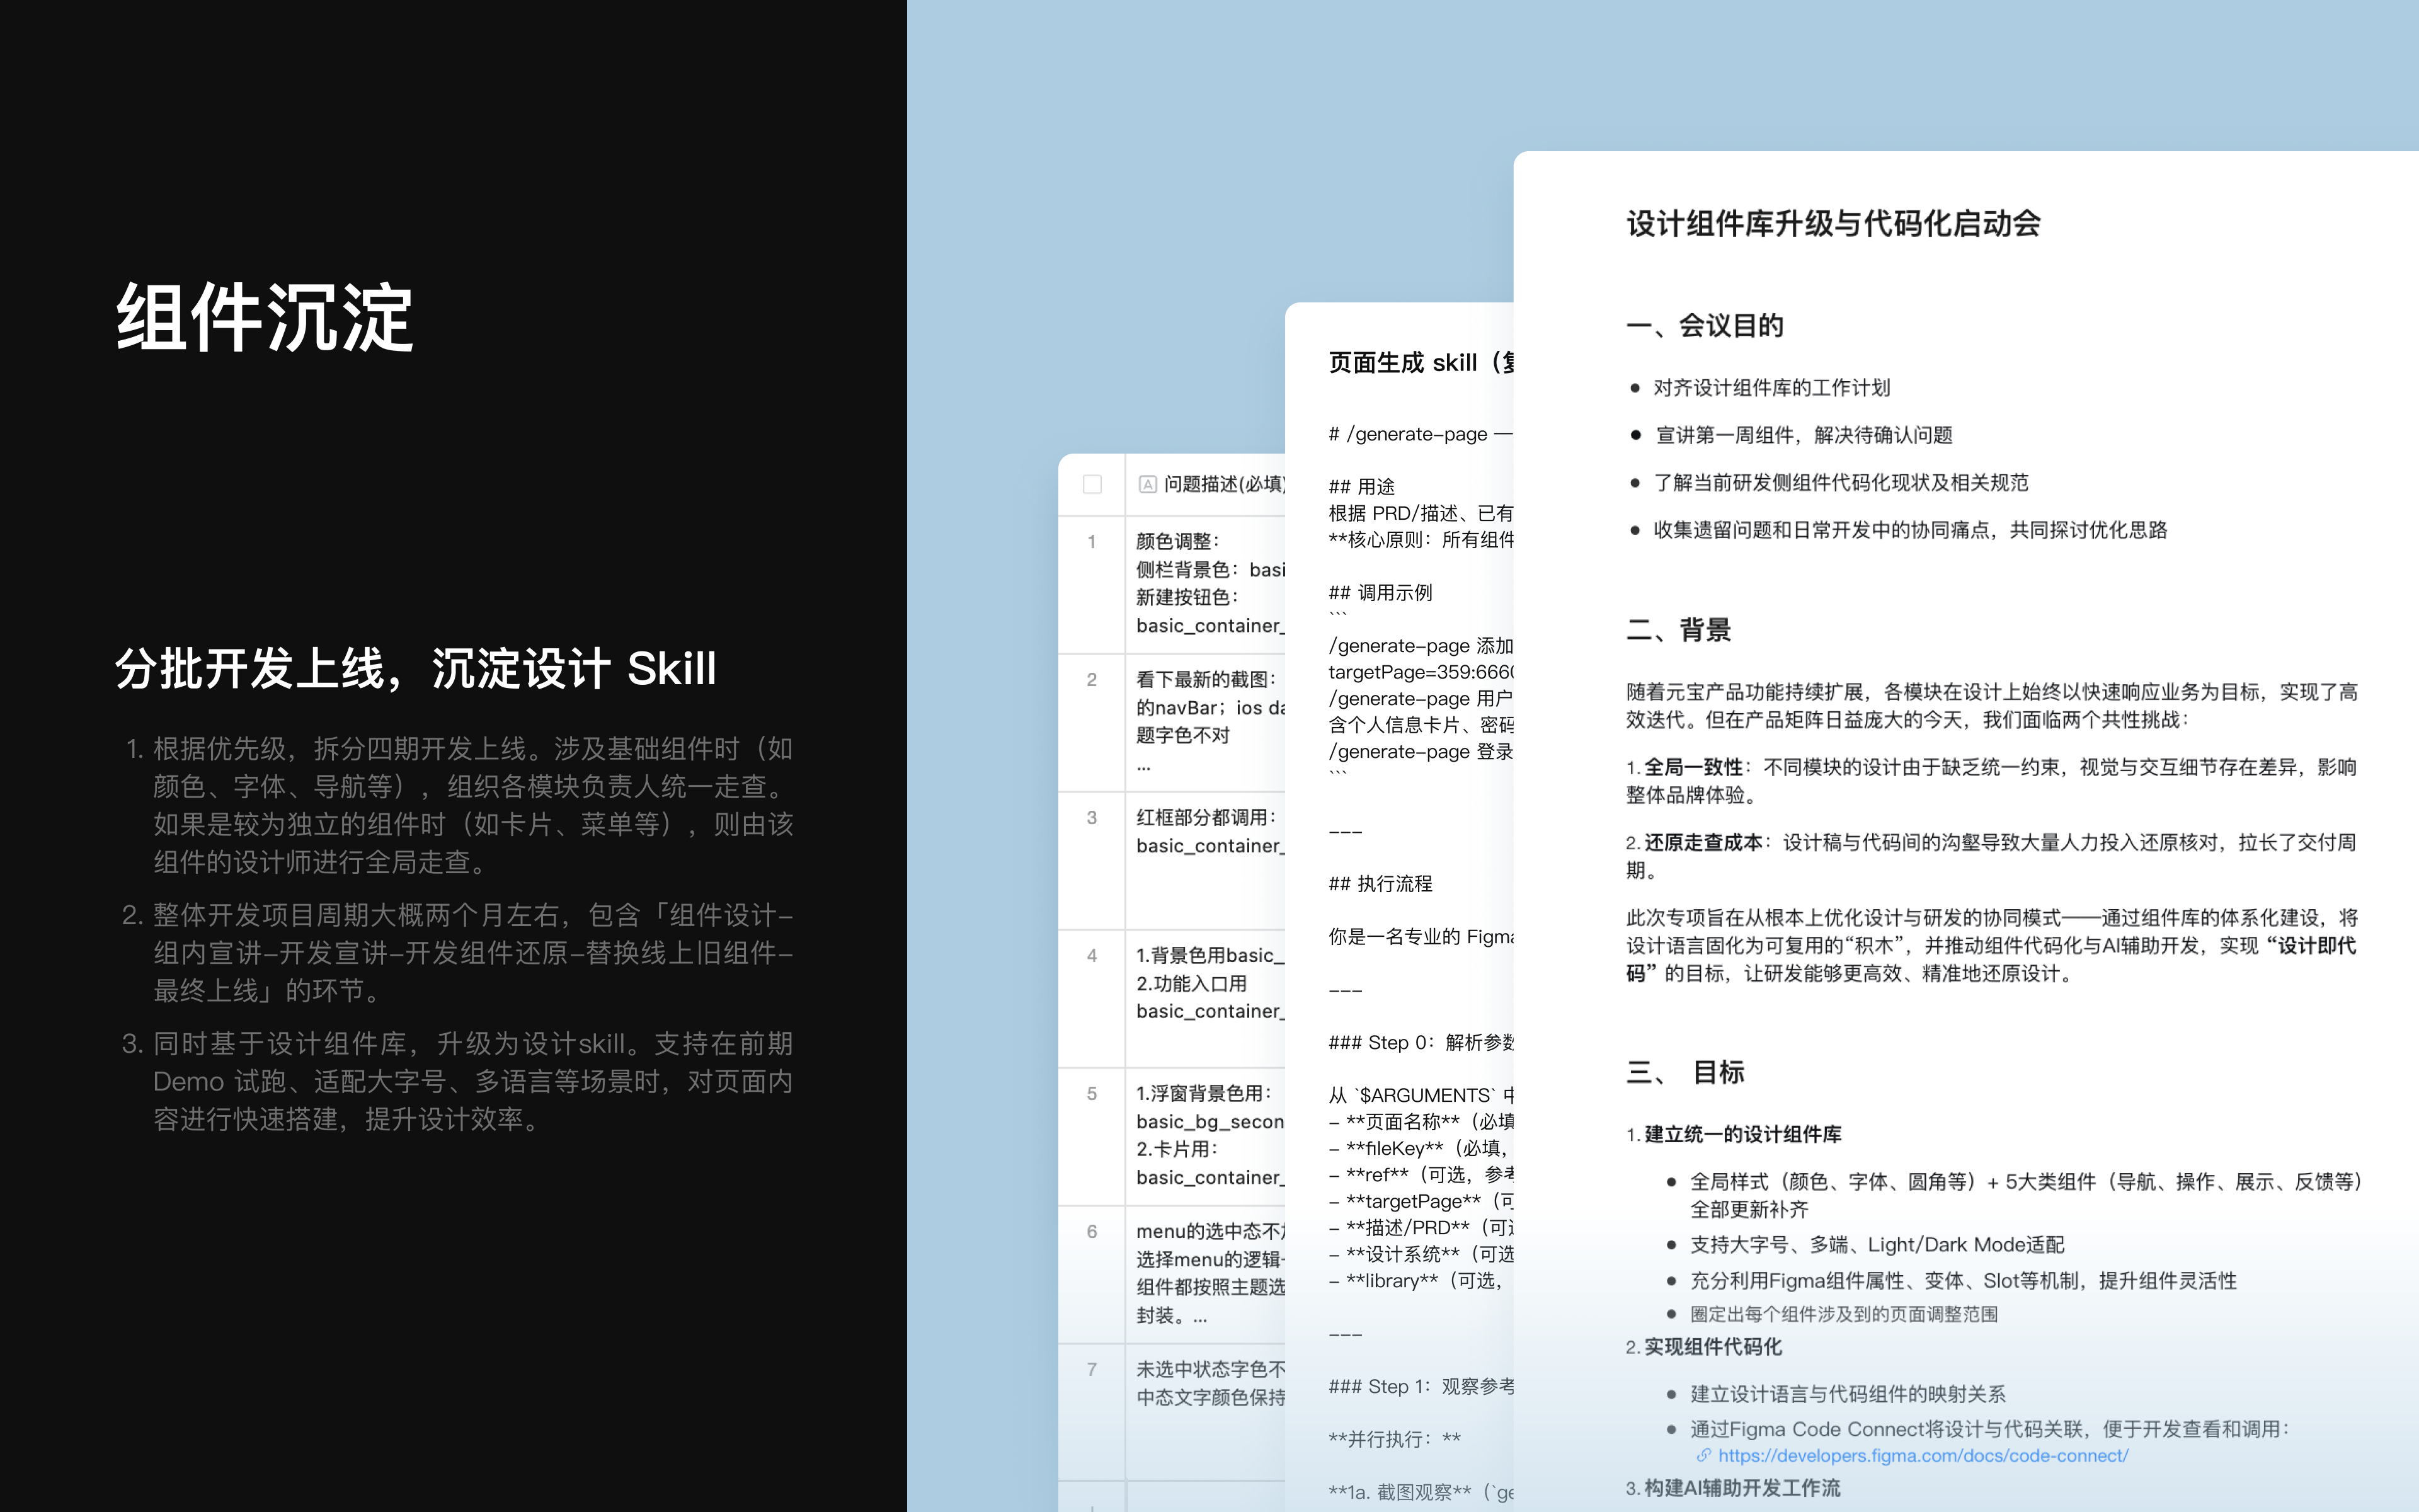Open the developers.figma.com code-connect link
2419x1512 pixels.
[x=1923, y=1456]
